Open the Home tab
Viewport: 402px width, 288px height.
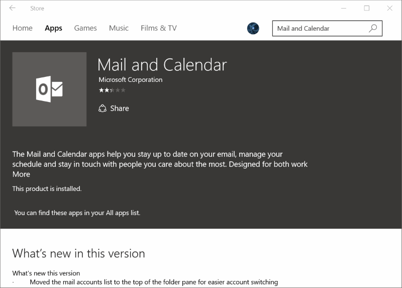click(23, 28)
